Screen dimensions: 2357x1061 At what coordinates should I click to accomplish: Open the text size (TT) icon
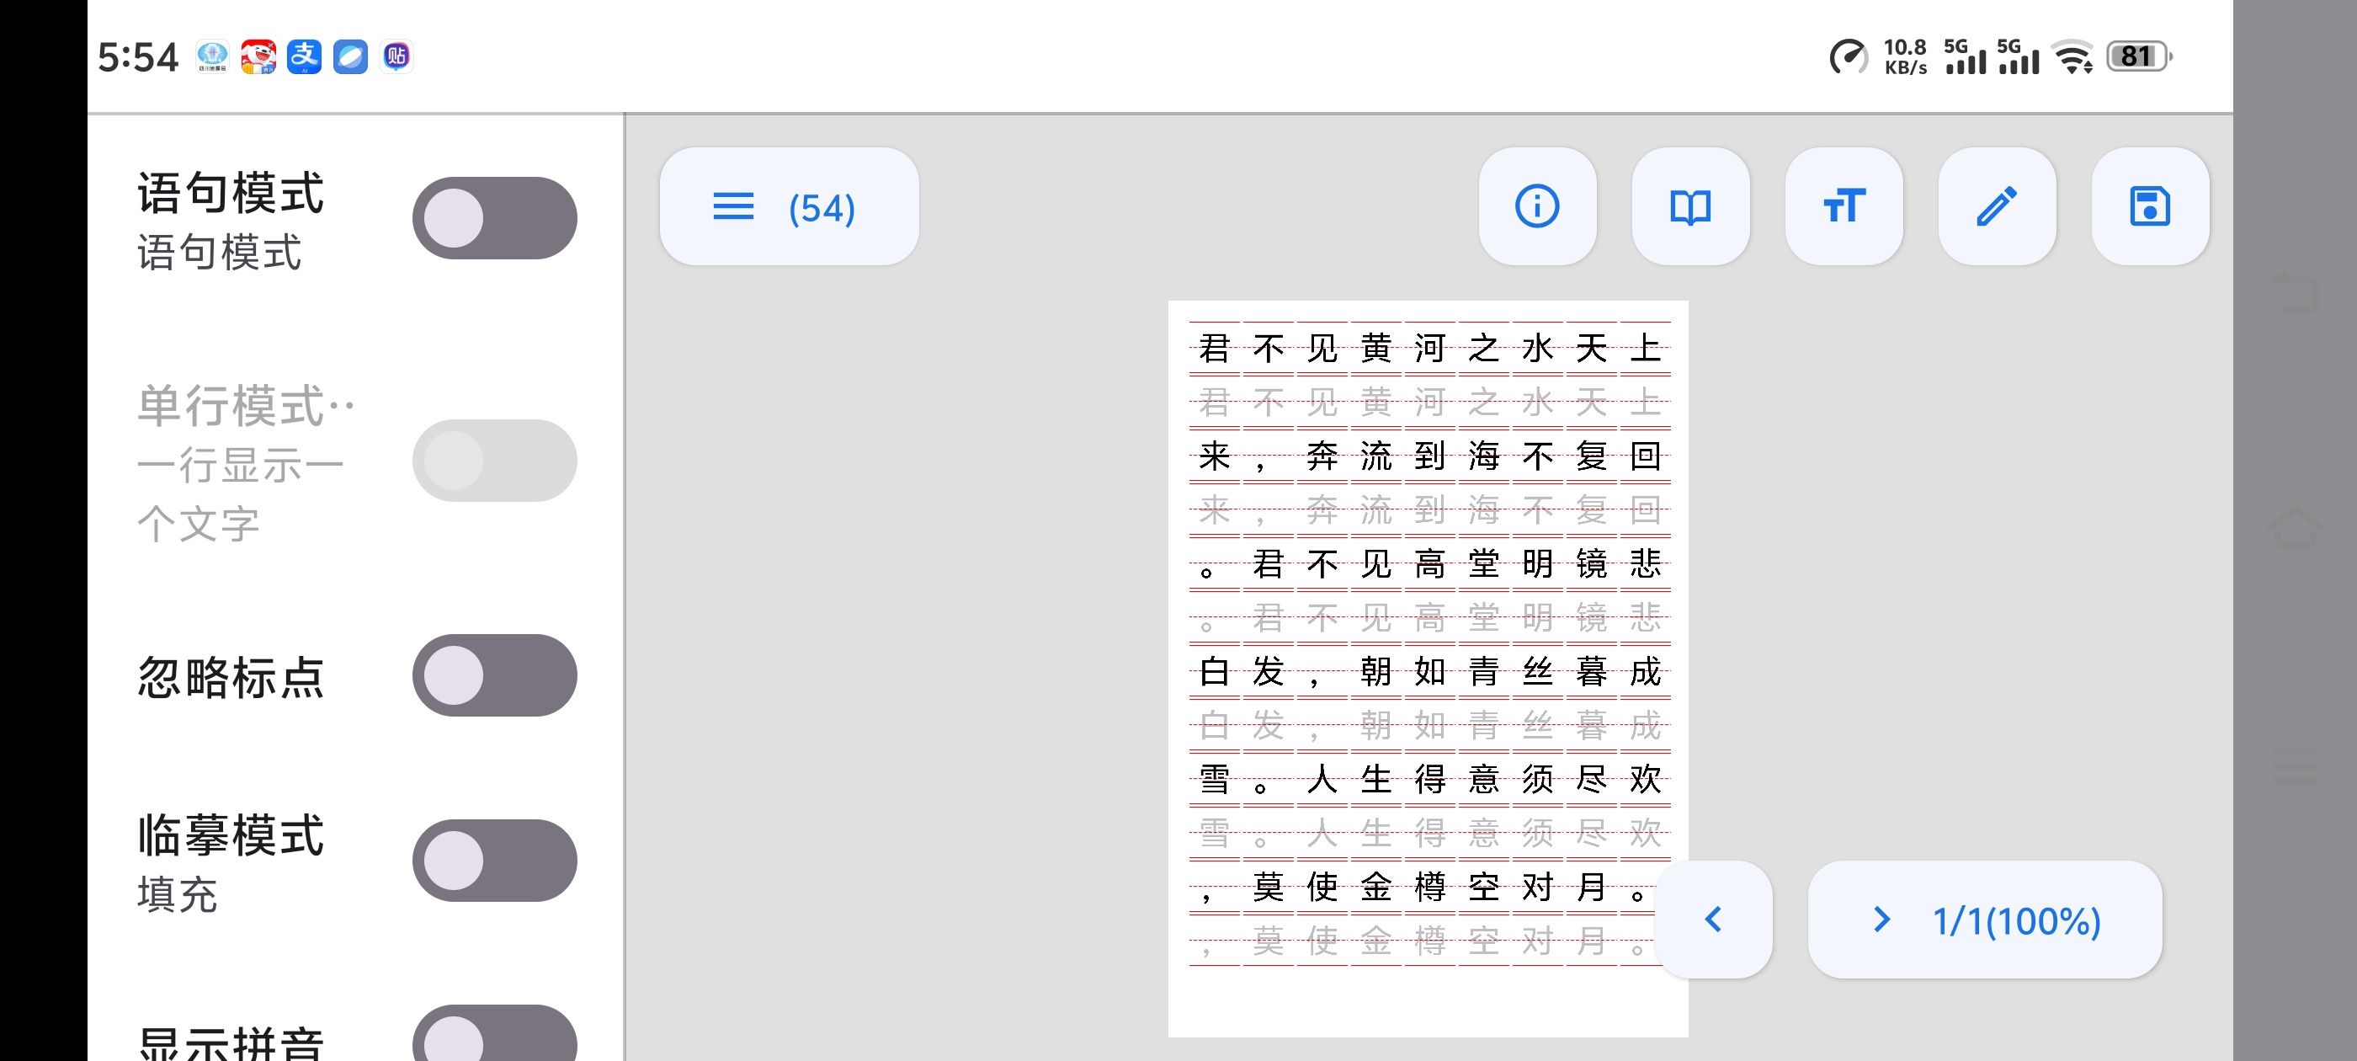(x=1844, y=207)
